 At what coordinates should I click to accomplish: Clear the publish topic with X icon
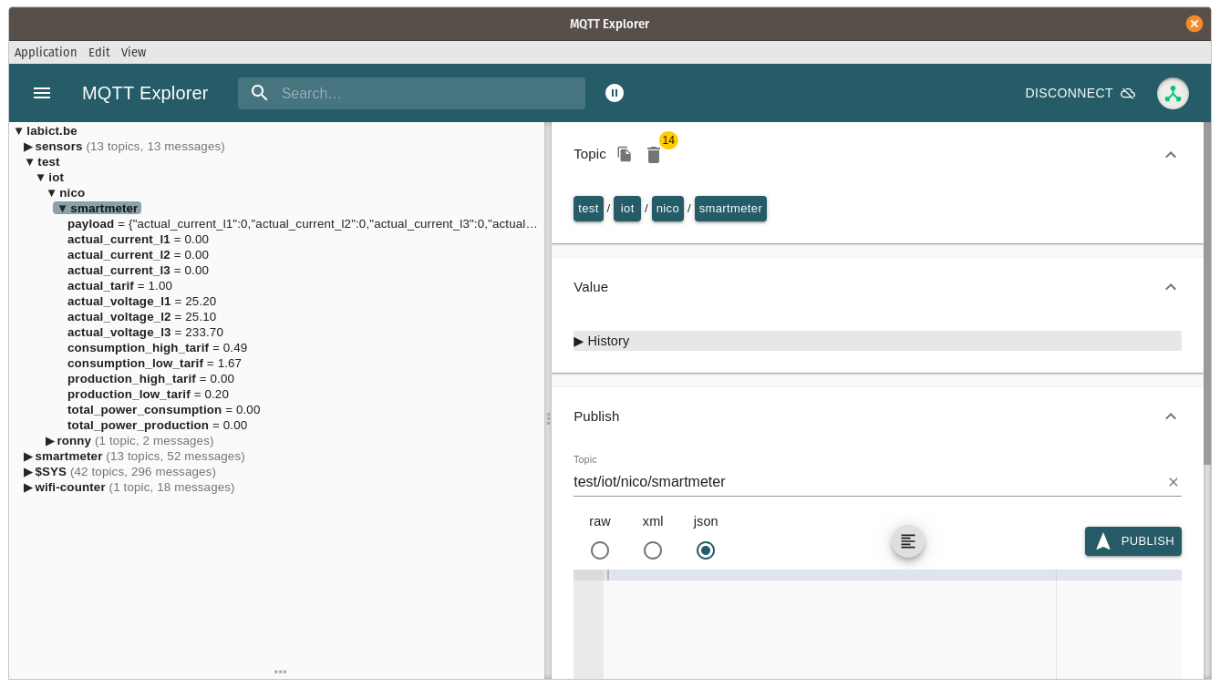click(1173, 482)
